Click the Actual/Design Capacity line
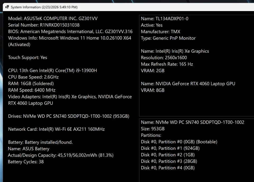 (x=61, y=155)
